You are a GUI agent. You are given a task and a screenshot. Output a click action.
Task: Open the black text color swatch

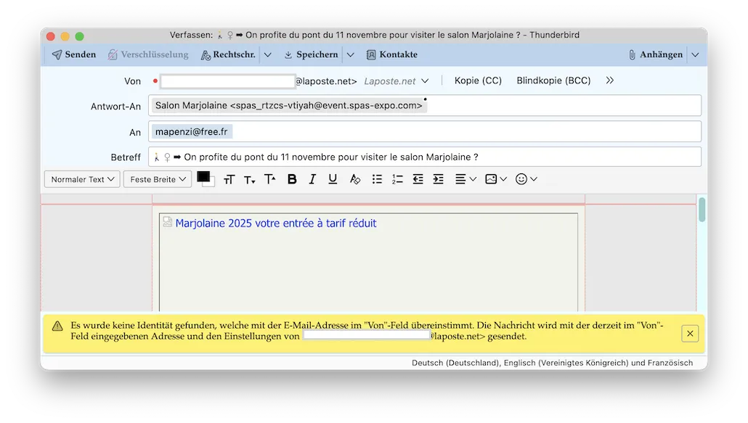pos(203,176)
